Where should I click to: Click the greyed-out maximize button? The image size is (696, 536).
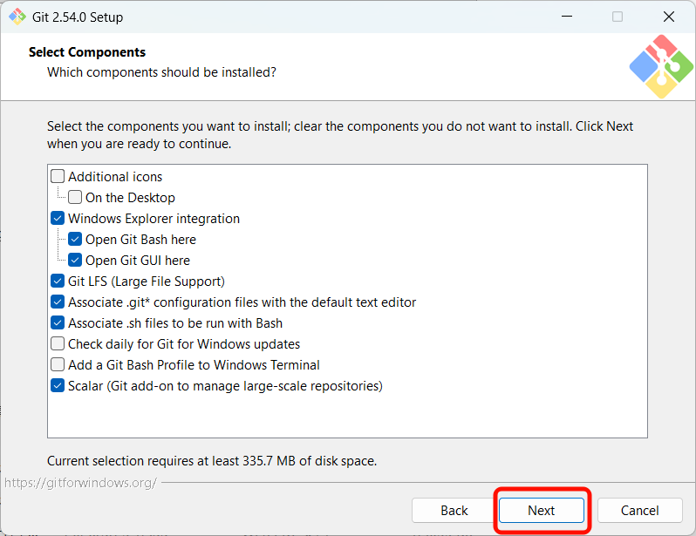pyautogui.click(x=618, y=17)
